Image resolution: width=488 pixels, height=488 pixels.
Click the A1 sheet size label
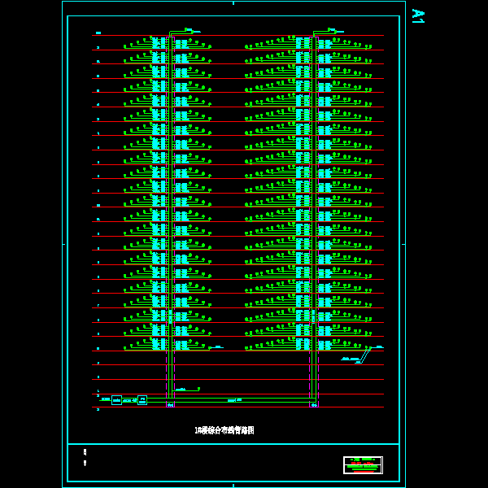coord(417,16)
